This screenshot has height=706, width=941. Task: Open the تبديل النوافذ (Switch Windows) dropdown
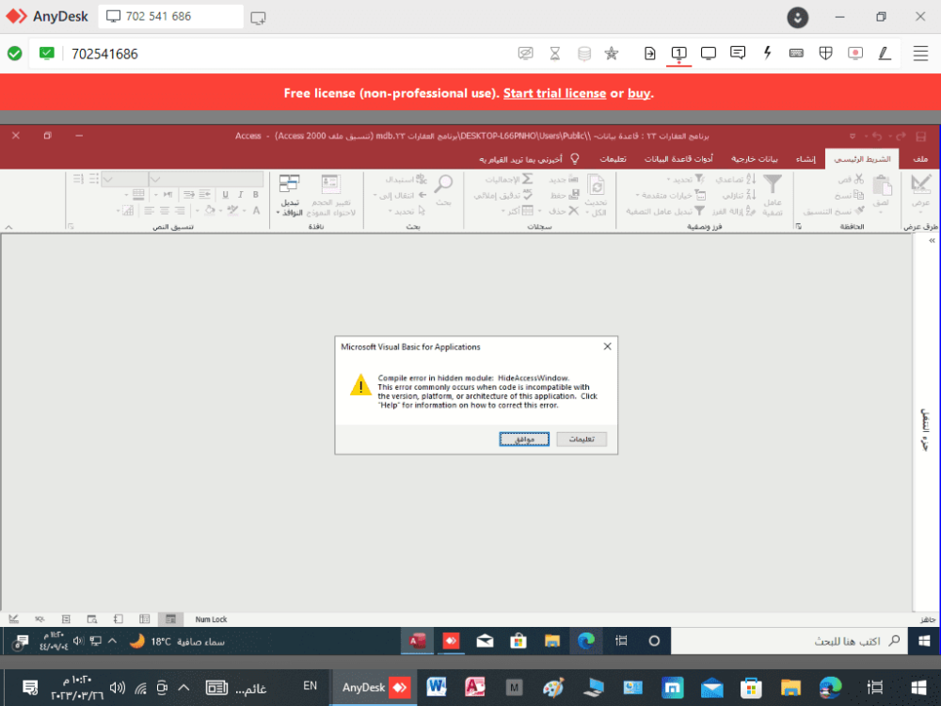290,195
